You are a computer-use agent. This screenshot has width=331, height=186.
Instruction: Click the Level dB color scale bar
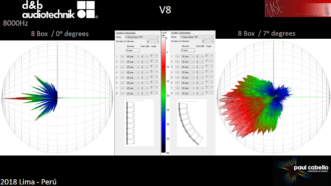tap(163, 95)
